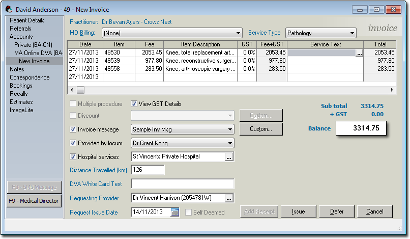Click the Issue button
This screenshot has width=410, height=239.
point(298,211)
